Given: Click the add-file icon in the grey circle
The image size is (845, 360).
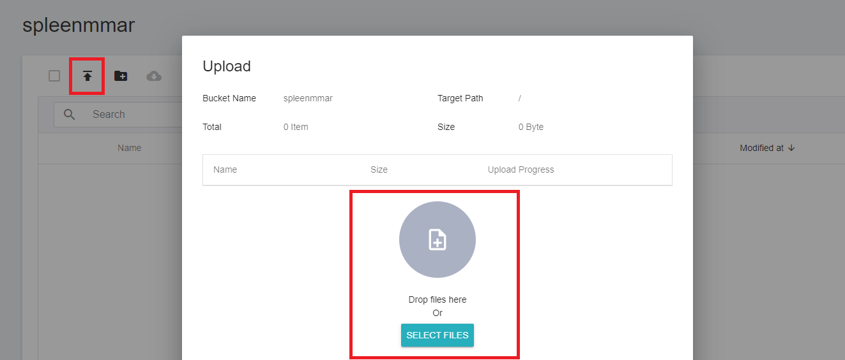Looking at the screenshot, I should pos(438,240).
